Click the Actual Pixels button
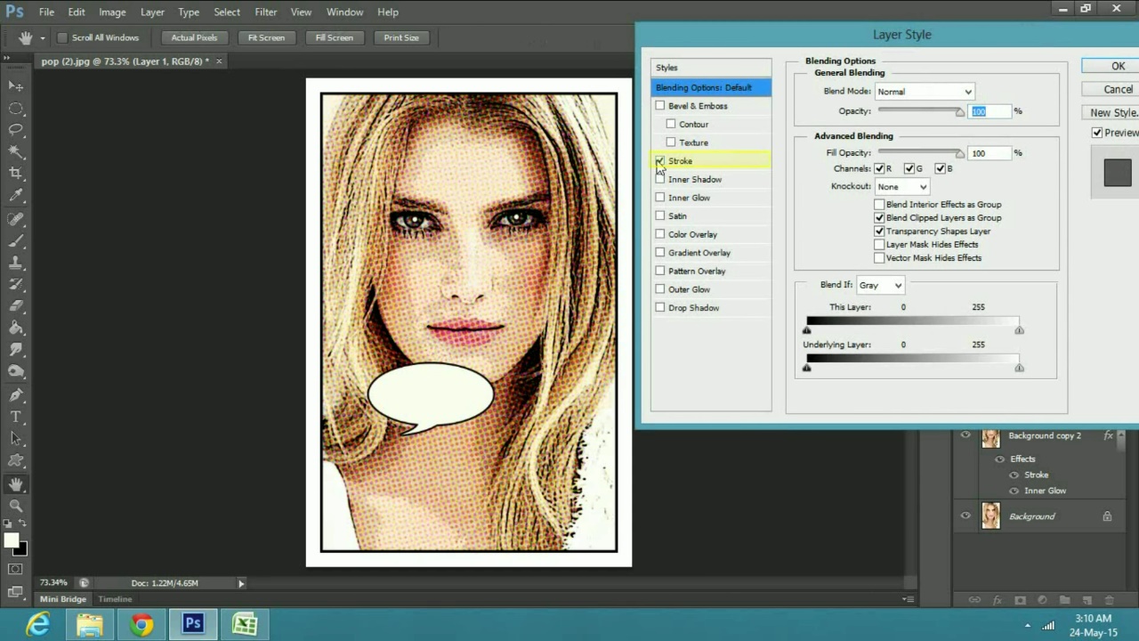 [x=194, y=38]
